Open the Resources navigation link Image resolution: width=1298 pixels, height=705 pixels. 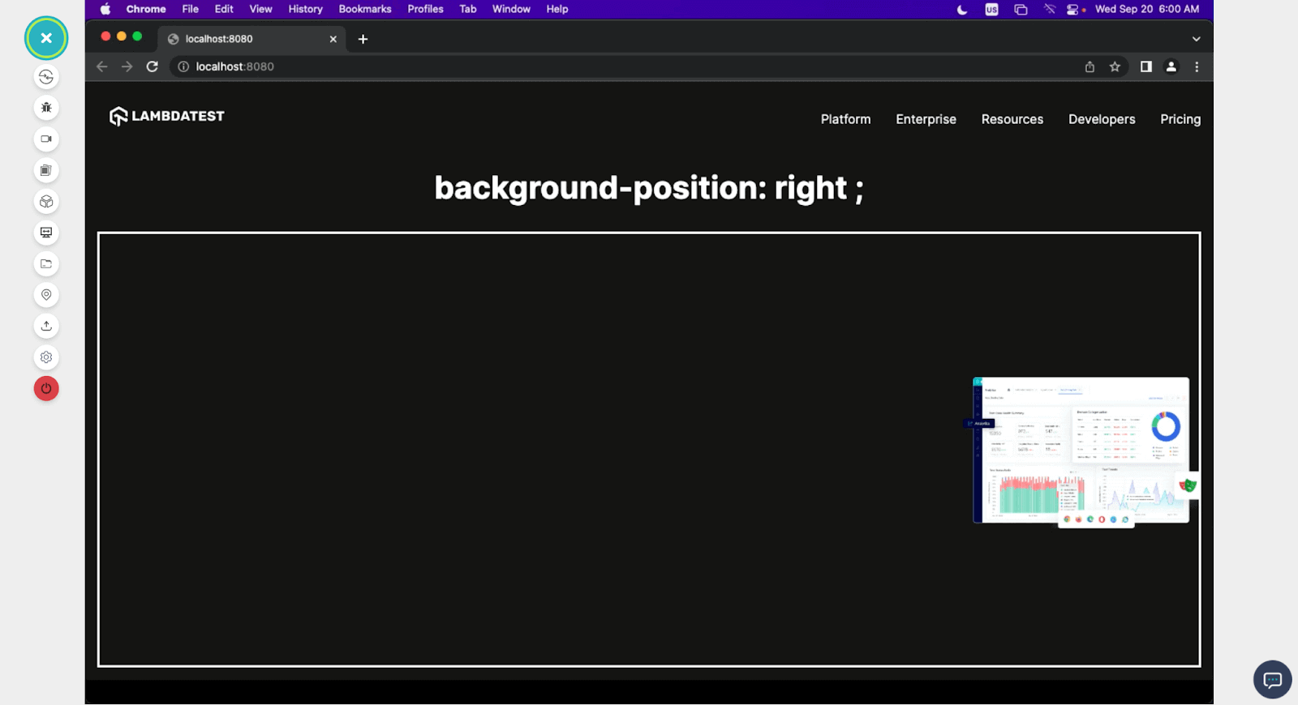point(1012,119)
